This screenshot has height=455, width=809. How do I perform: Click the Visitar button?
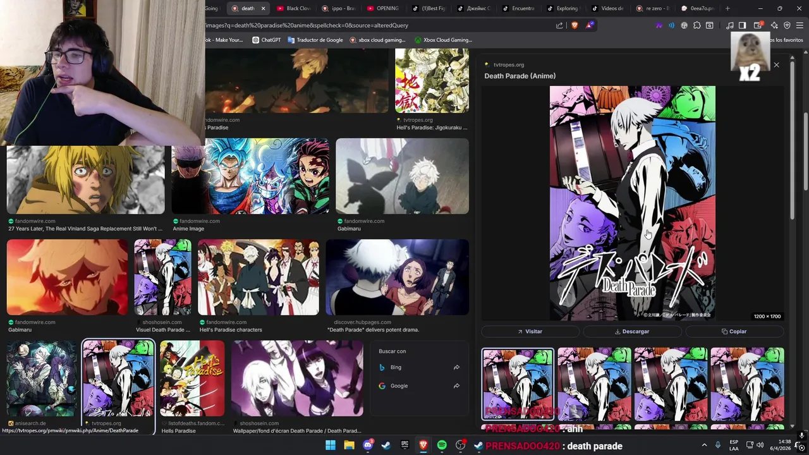[x=530, y=331]
